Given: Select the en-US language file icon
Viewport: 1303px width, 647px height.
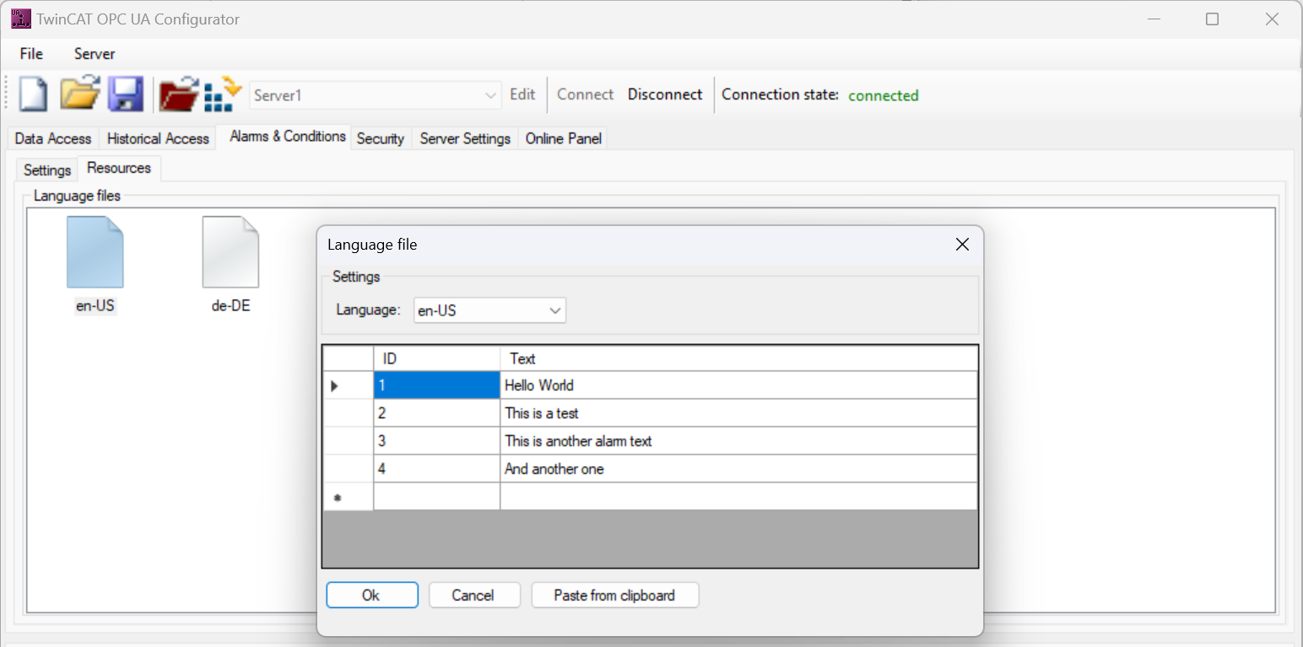Looking at the screenshot, I should [95, 265].
